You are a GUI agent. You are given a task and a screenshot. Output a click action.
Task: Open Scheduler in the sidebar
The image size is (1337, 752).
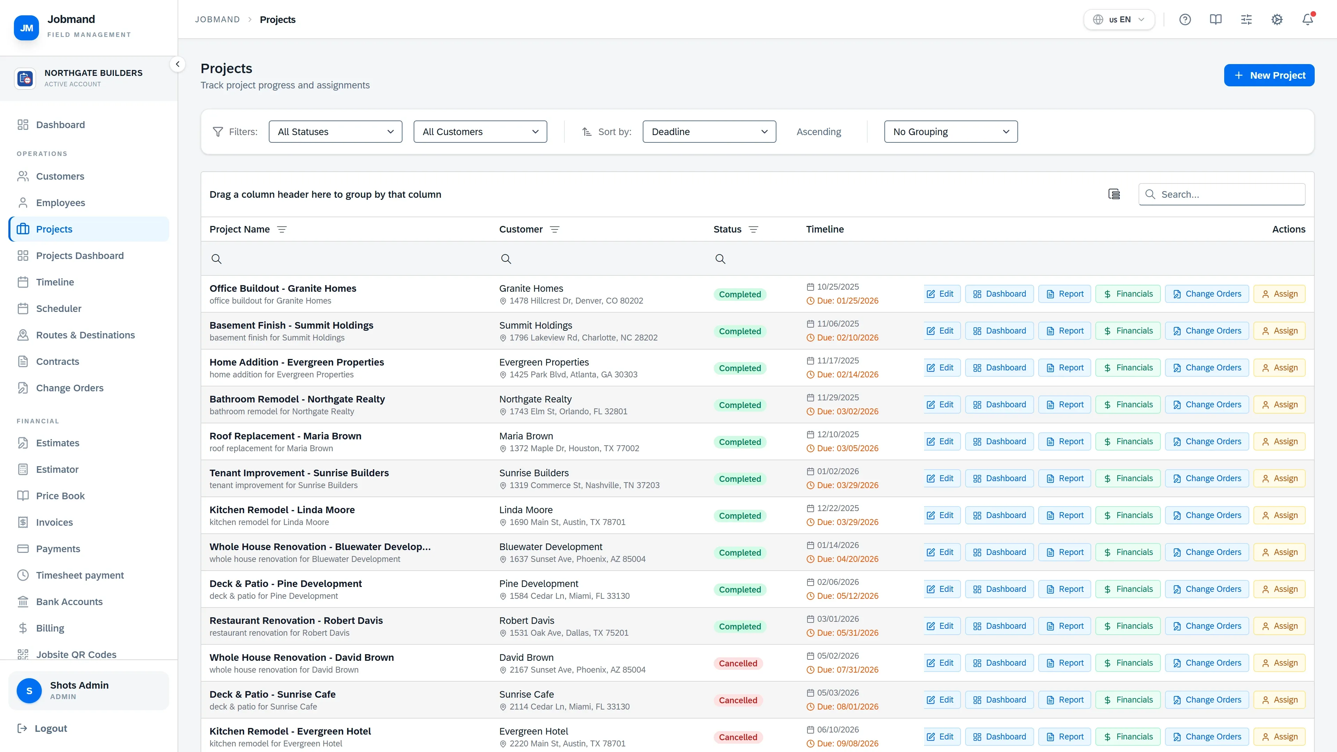pyautogui.click(x=89, y=309)
